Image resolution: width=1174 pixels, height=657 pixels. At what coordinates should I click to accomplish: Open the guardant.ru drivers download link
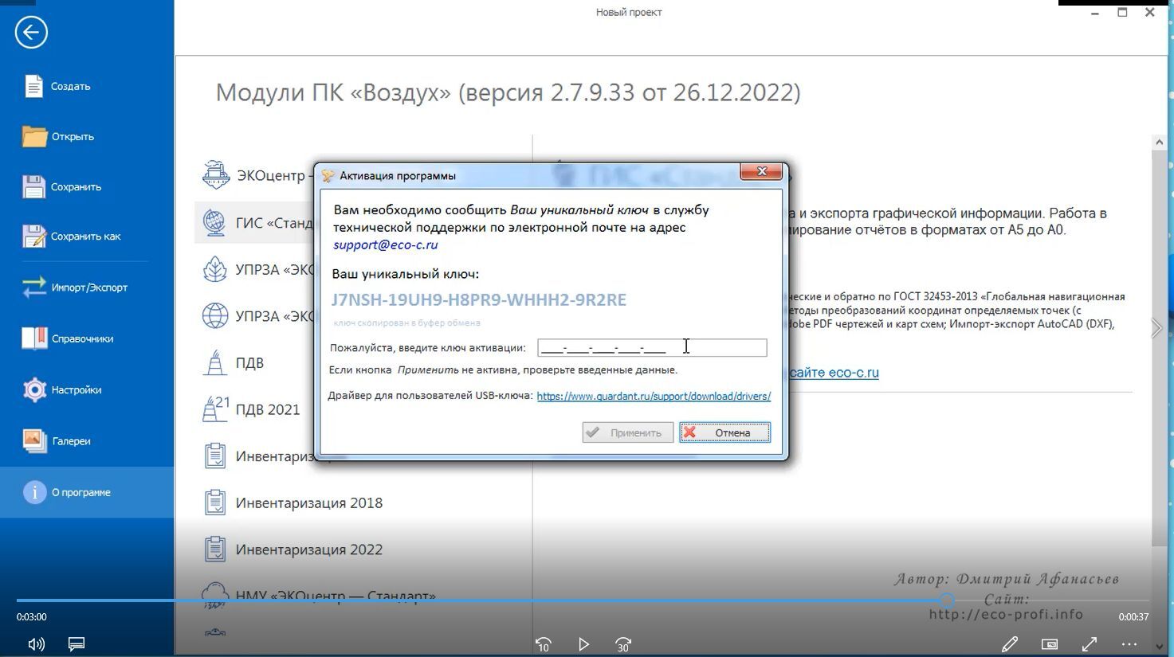(654, 396)
